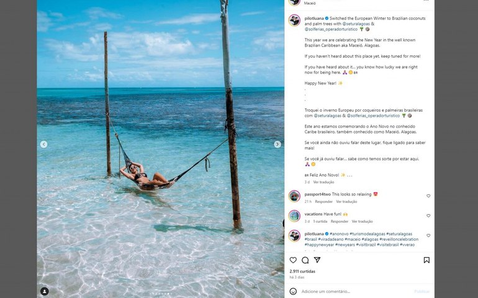
Task: Open post options (three dots) menu
Action: [426, 2]
